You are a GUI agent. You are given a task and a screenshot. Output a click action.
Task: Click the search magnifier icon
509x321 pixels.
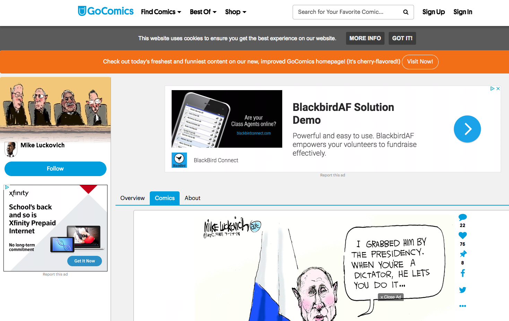[x=405, y=12]
